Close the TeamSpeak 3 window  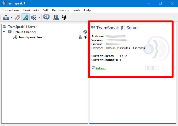click(172, 3)
